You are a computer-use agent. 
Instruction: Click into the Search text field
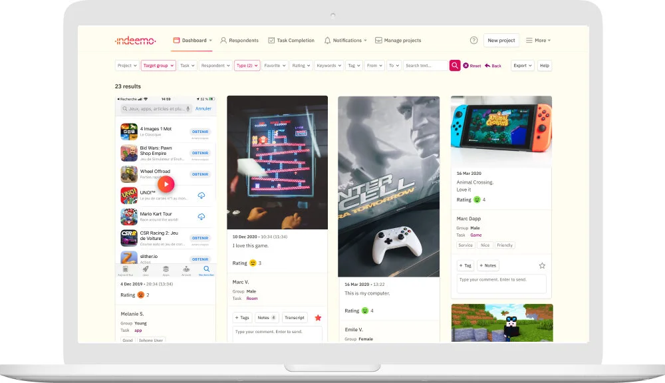[x=426, y=65]
